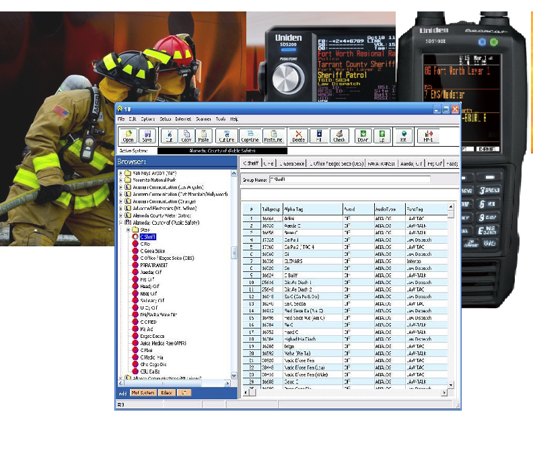The image size is (533, 459).
Task: Open the Edit menu
Action: pos(133,119)
